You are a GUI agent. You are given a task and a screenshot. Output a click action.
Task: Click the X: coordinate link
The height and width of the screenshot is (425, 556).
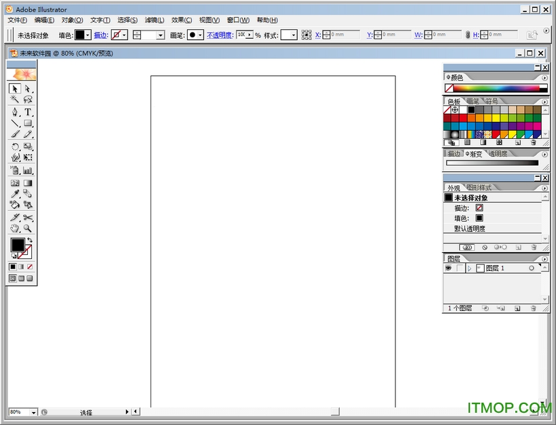[318, 35]
